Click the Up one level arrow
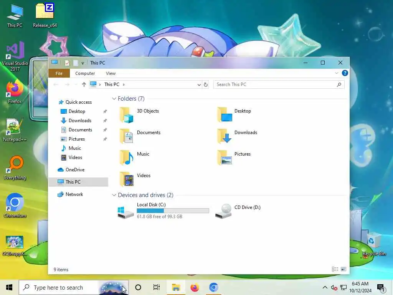The width and height of the screenshot is (393, 295). 84,85
